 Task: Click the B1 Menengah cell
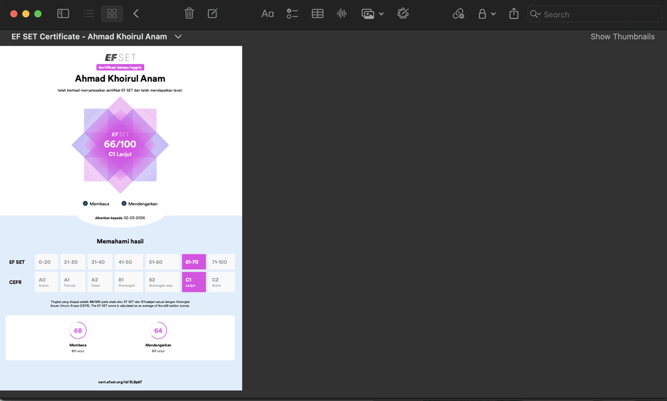pos(128,282)
